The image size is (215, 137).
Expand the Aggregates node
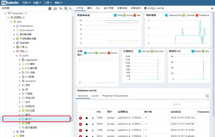[19, 60]
